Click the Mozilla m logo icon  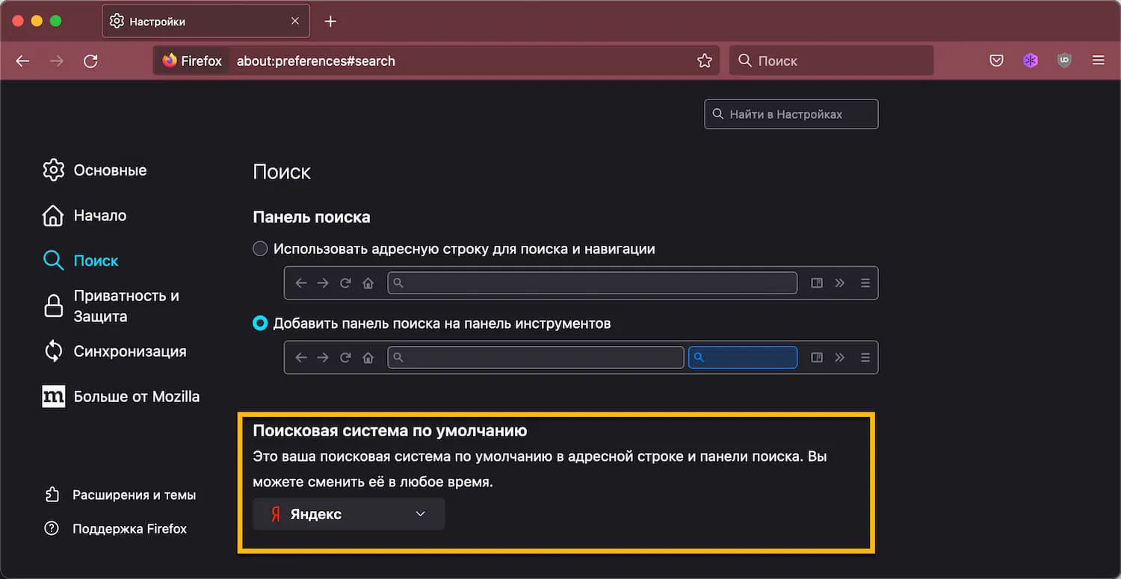coord(54,397)
